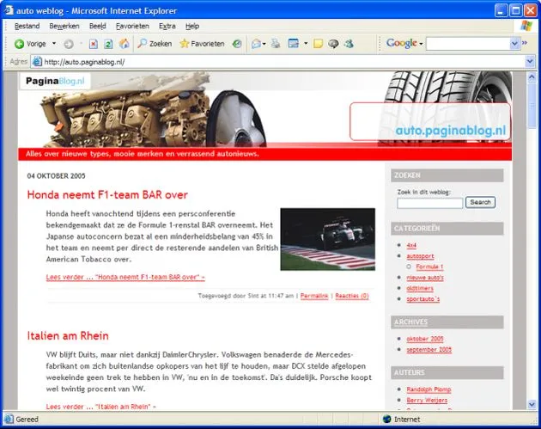Open author Randolph Plomp link
Viewport: 541px width, 429px height.
click(429, 389)
